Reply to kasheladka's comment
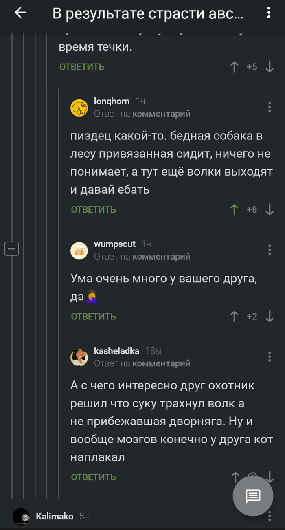 (x=94, y=477)
